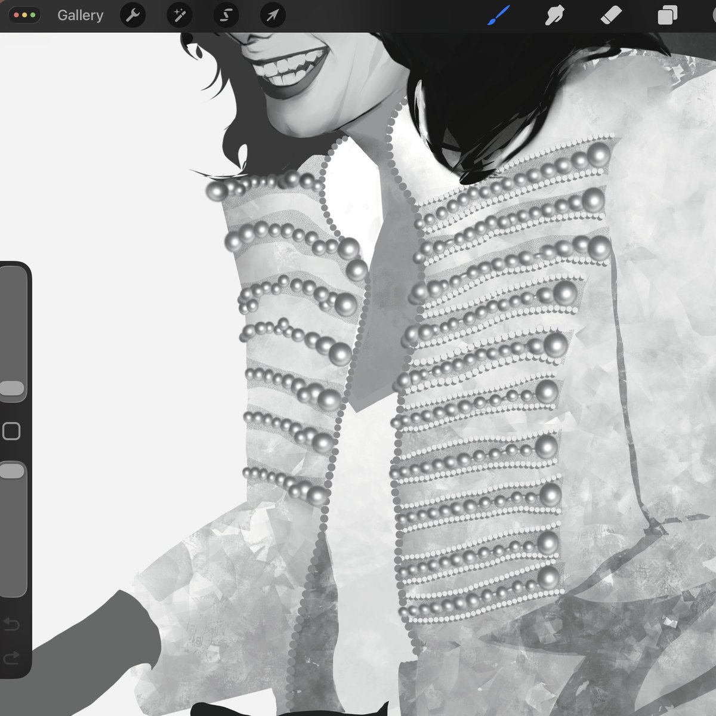Click the three-dot window control
The image size is (716, 716).
(24, 16)
